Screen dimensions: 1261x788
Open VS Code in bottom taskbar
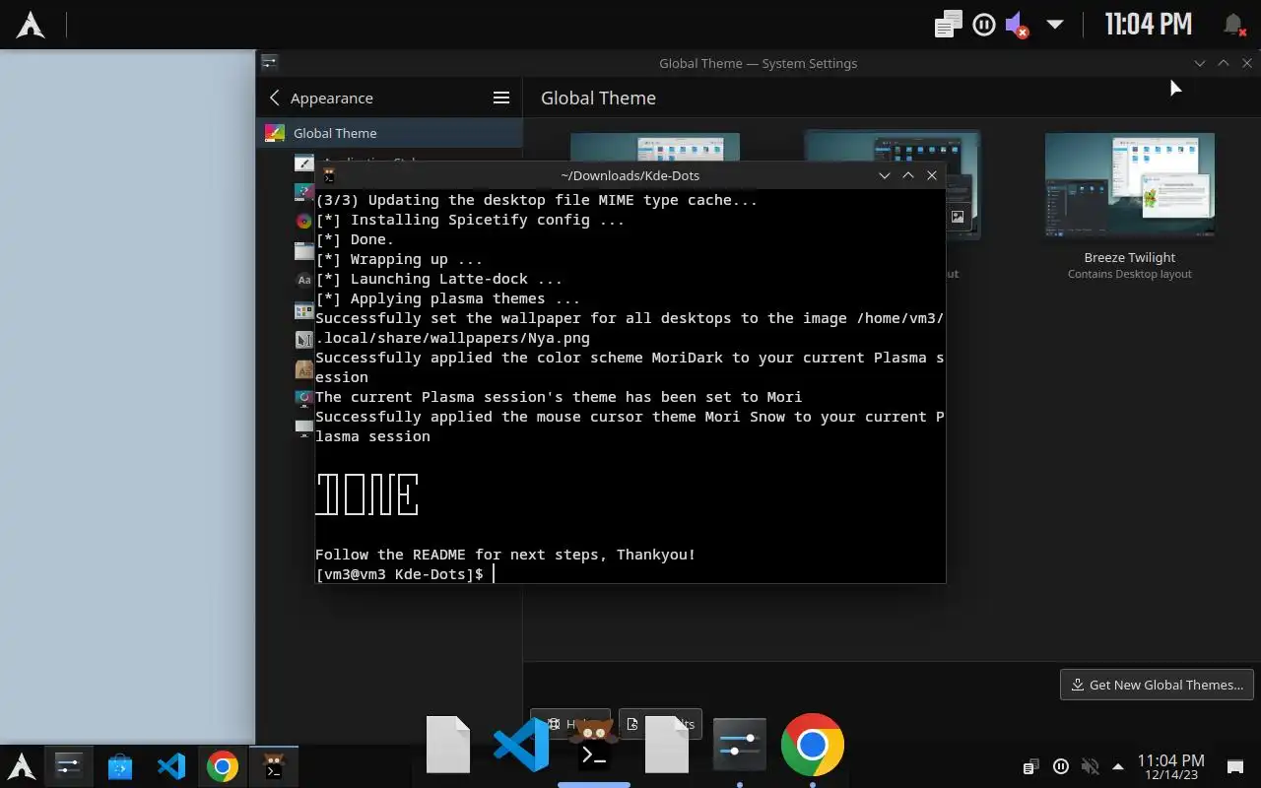171,765
